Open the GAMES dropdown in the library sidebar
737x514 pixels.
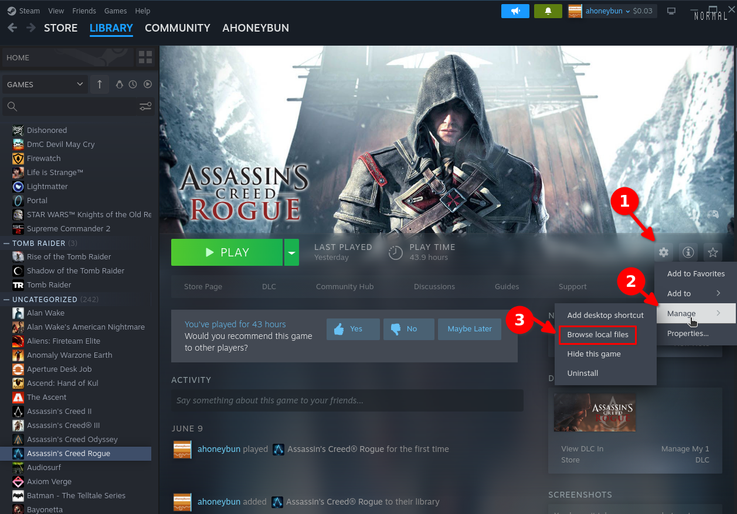point(45,84)
